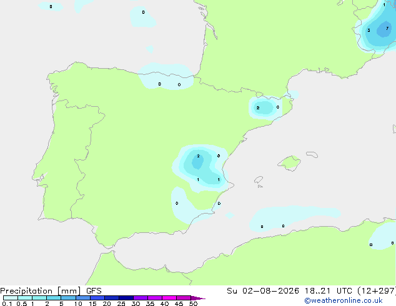This screenshot has width=396, height=306.
Task: Select the 40–45 mm magenta legend swatch
Action: [x=169, y=298]
